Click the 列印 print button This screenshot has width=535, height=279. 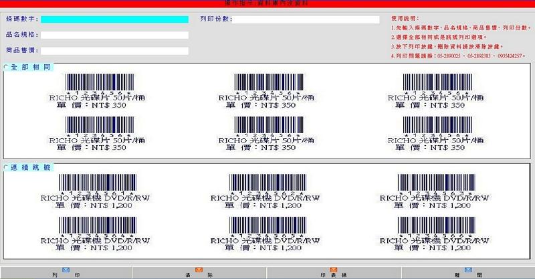[x=66, y=273]
